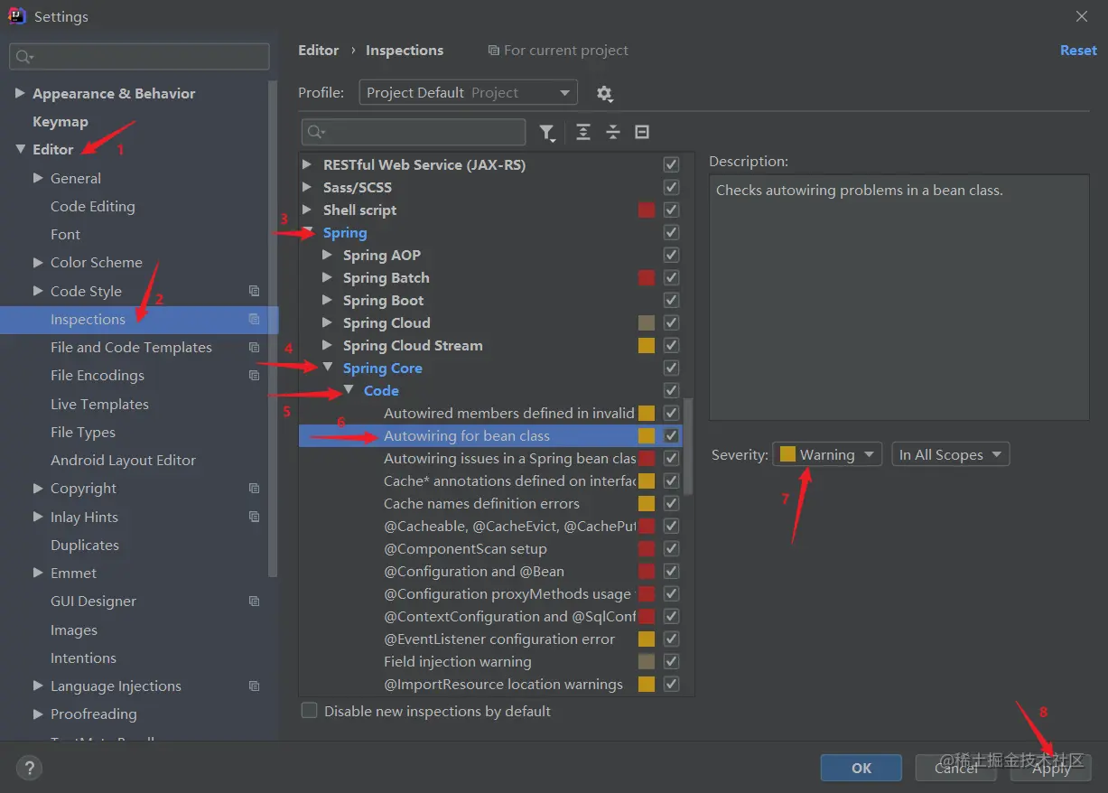Click the inspection search magnifier icon
The image size is (1108, 793).
315,133
